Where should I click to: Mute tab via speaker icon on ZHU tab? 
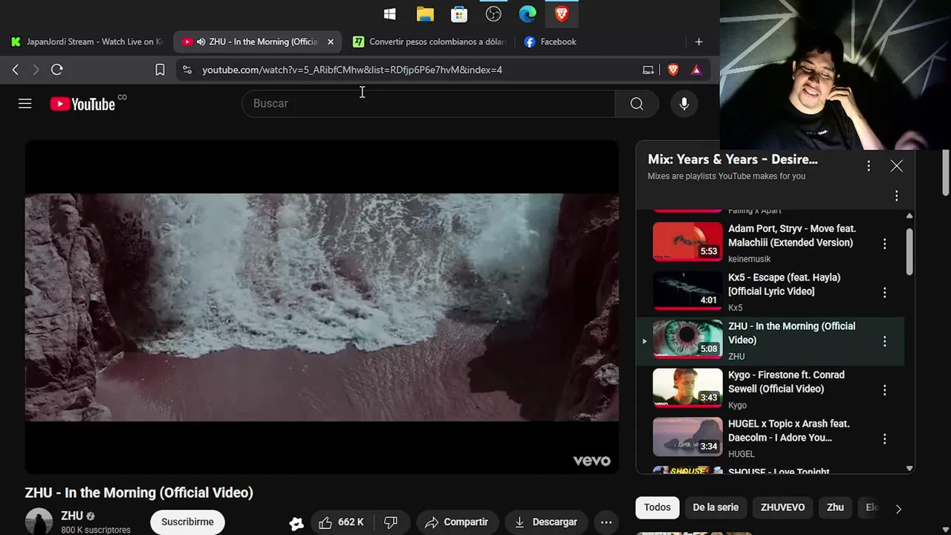pos(201,42)
